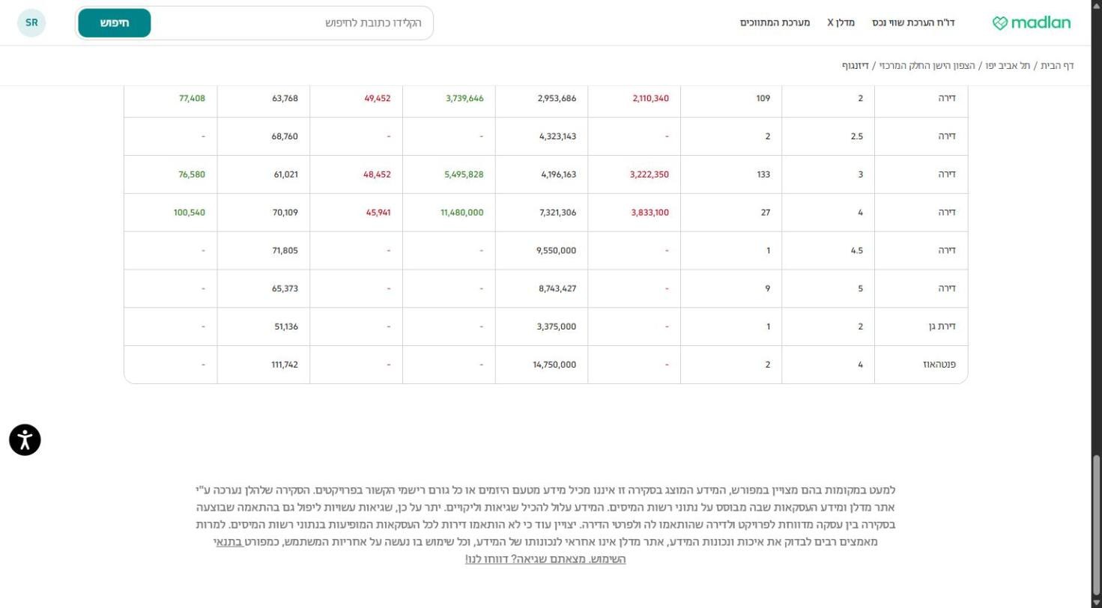Click the חיפוש search button
Screen dimensions: 1102x608
(115, 23)
